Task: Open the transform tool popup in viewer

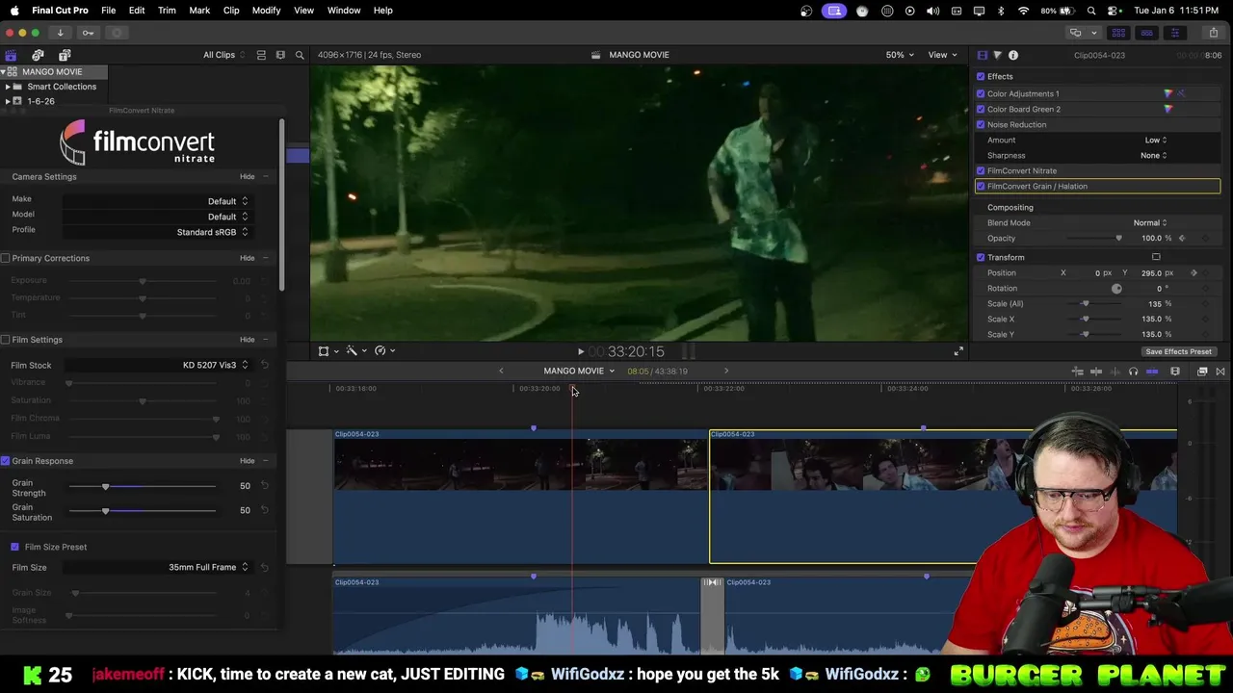Action: tap(328, 351)
